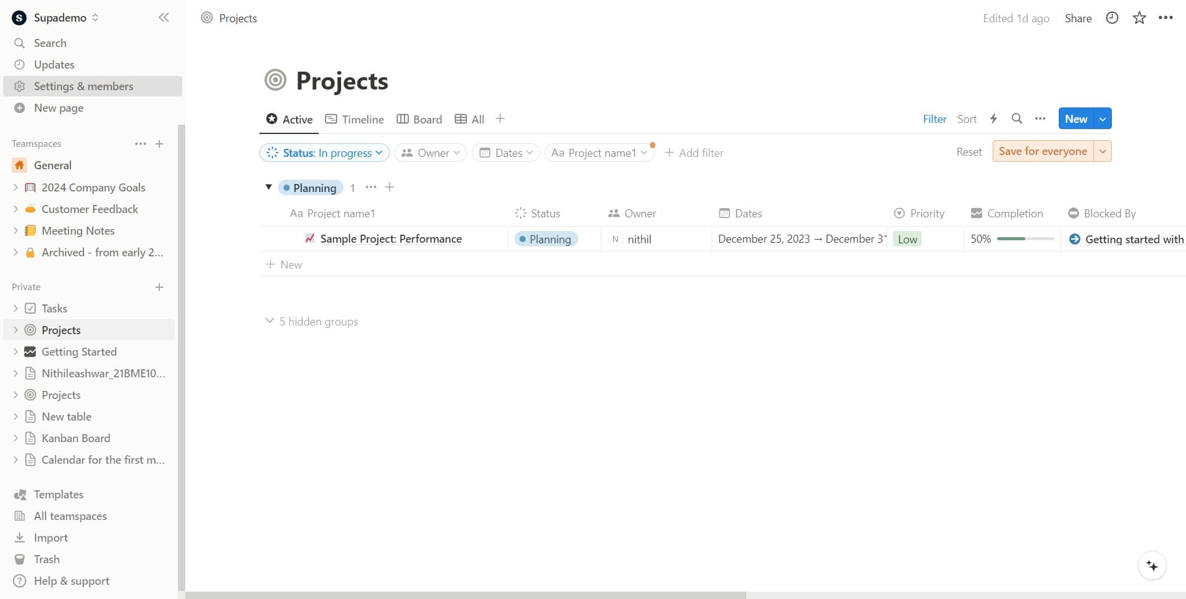Add a new teamspace with plus icon
The width and height of the screenshot is (1186, 599).
point(159,144)
